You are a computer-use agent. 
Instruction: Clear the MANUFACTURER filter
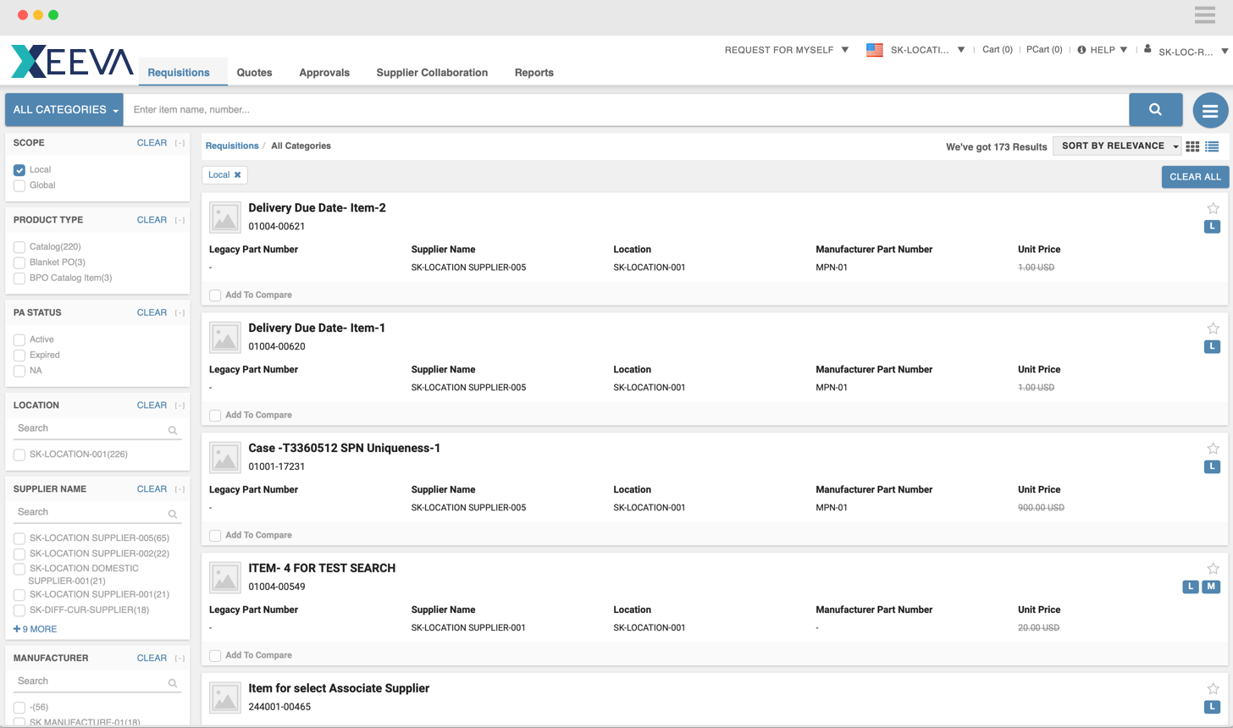(152, 659)
